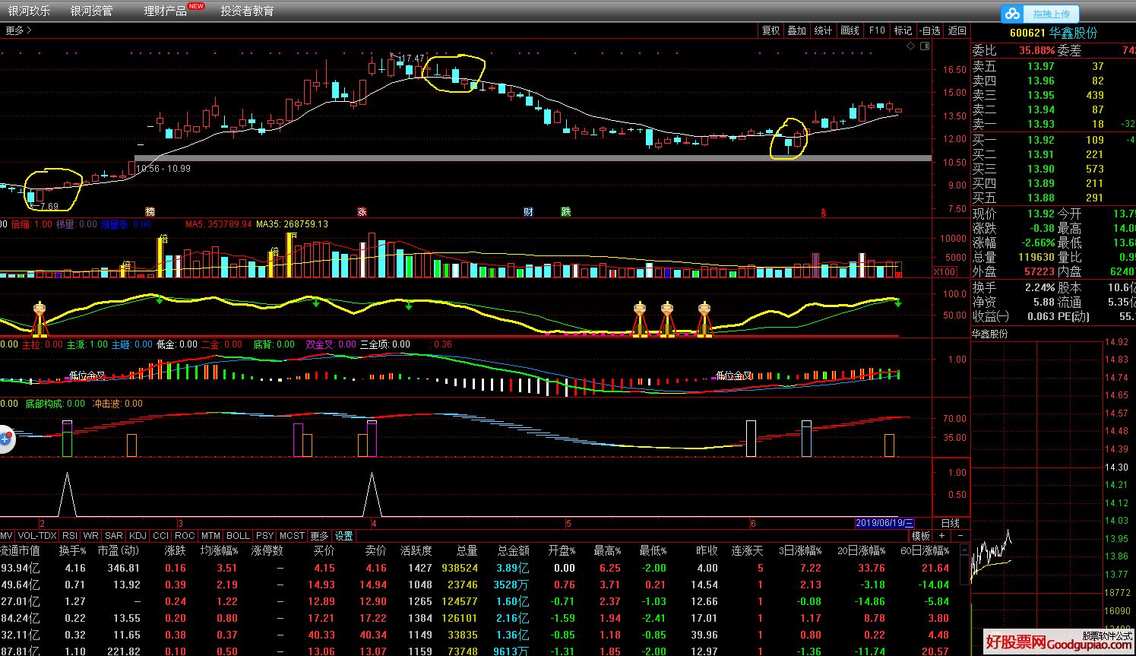Viewport: 1136px width, 656px height.
Task: Sort by 换手% column header
Action: [x=73, y=550]
